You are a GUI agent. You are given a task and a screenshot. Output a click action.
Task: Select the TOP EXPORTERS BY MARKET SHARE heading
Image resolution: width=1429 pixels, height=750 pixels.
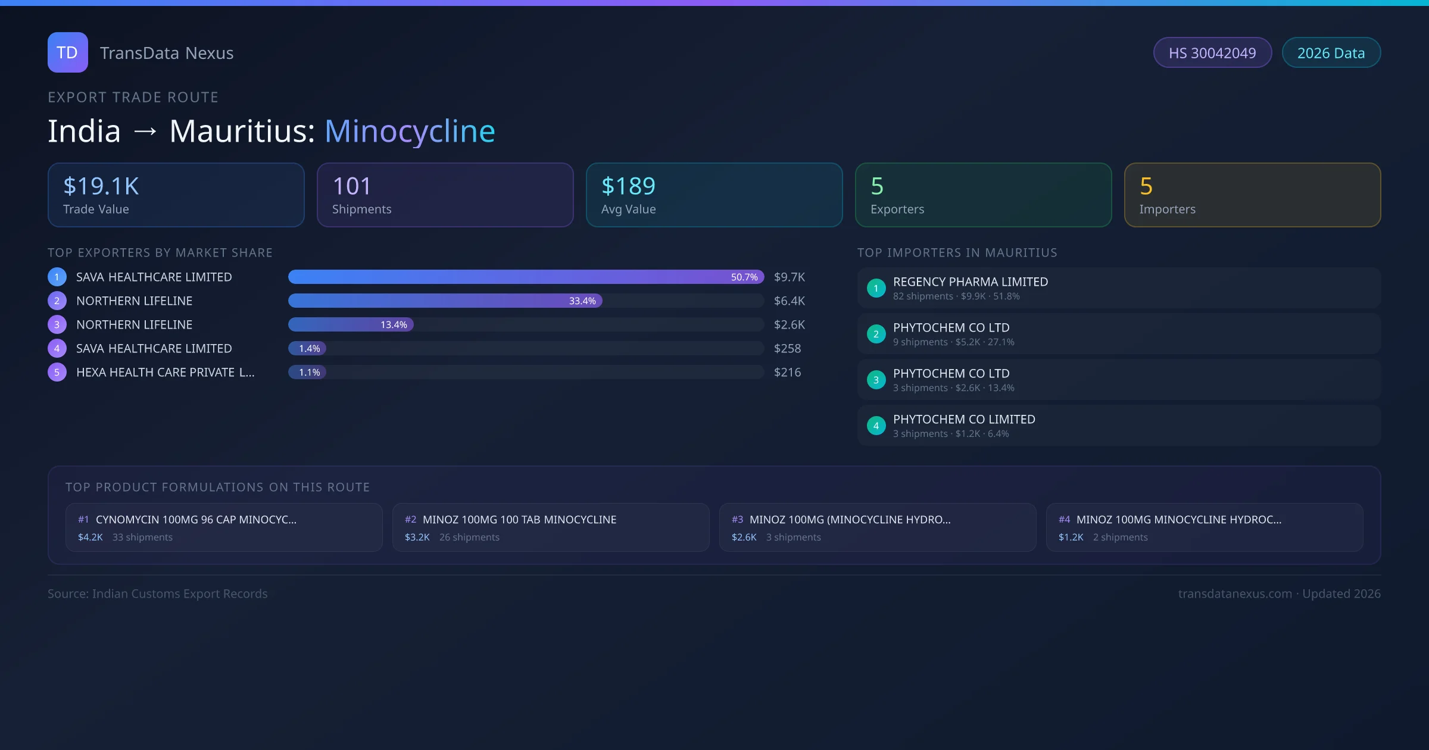[160, 252]
